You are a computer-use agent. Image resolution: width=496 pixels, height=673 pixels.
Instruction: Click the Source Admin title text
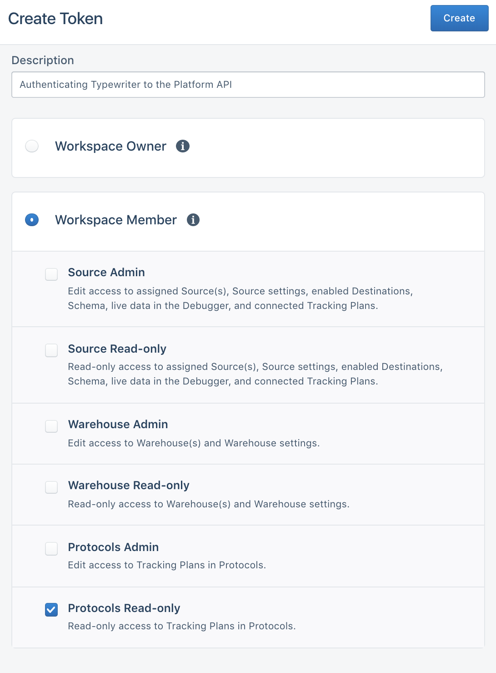[x=106, y=272]
